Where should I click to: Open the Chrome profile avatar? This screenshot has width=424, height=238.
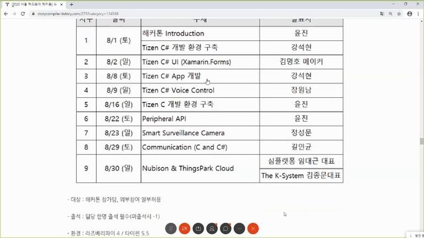tap(409, 14)
